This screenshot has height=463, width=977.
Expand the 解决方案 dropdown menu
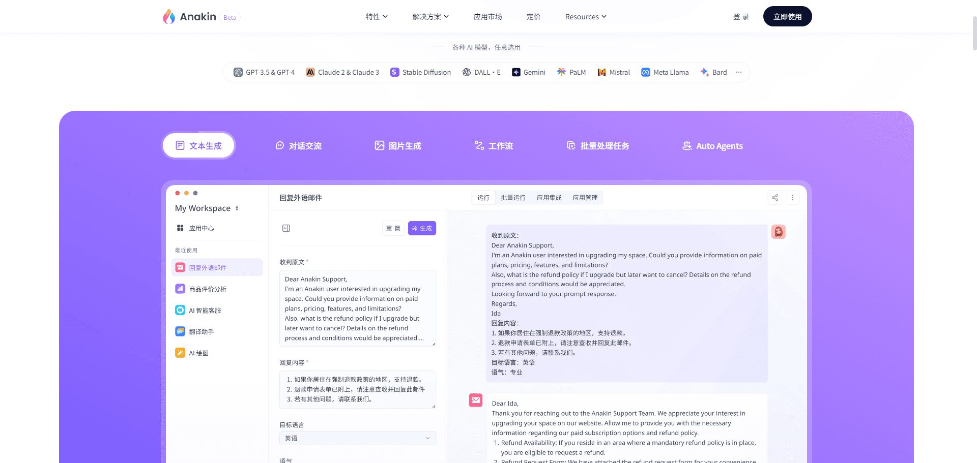430,17
